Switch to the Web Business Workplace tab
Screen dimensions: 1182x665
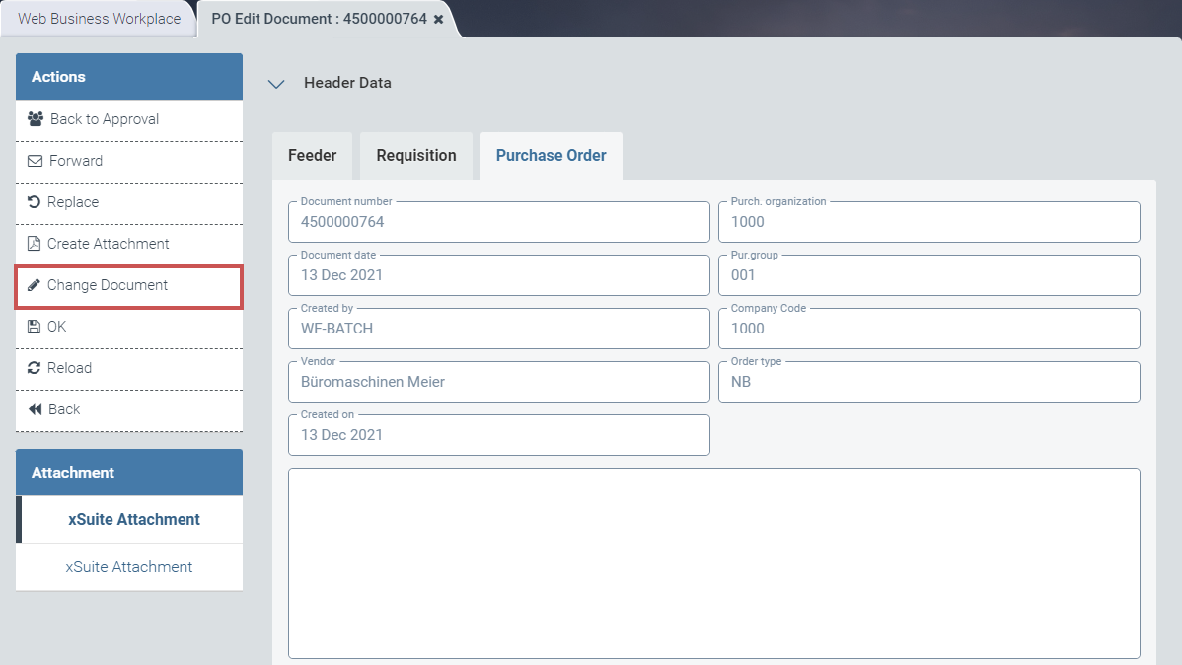pyautogui.click(x=99, y=19)
